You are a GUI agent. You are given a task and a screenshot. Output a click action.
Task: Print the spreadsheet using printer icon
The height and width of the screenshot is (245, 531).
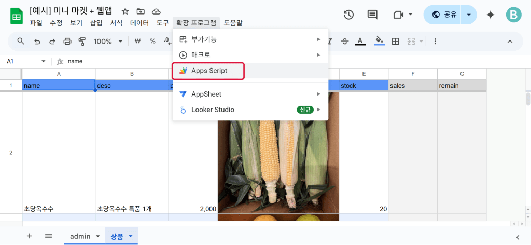click(67, 42)
